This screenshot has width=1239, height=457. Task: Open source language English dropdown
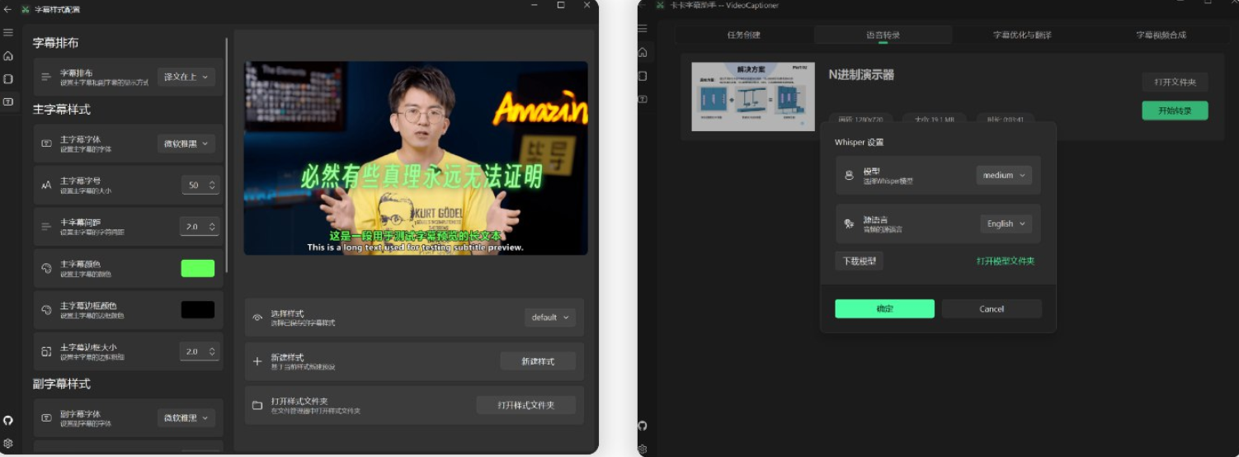coord(1006,224)
